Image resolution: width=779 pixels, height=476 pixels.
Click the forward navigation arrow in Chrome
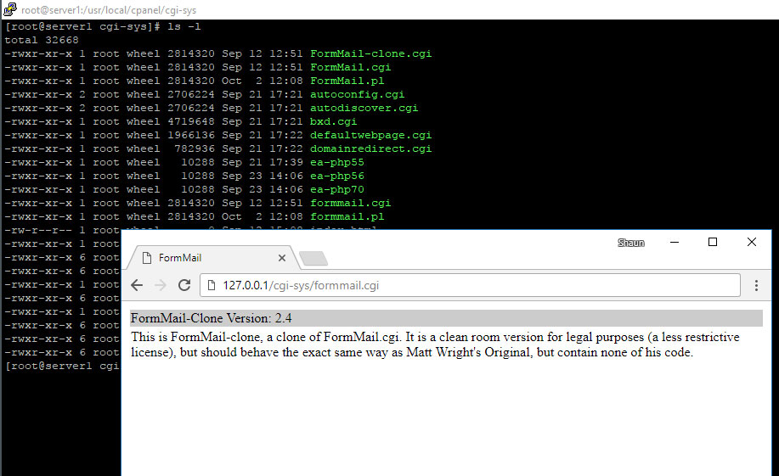(x=160, y=285)
